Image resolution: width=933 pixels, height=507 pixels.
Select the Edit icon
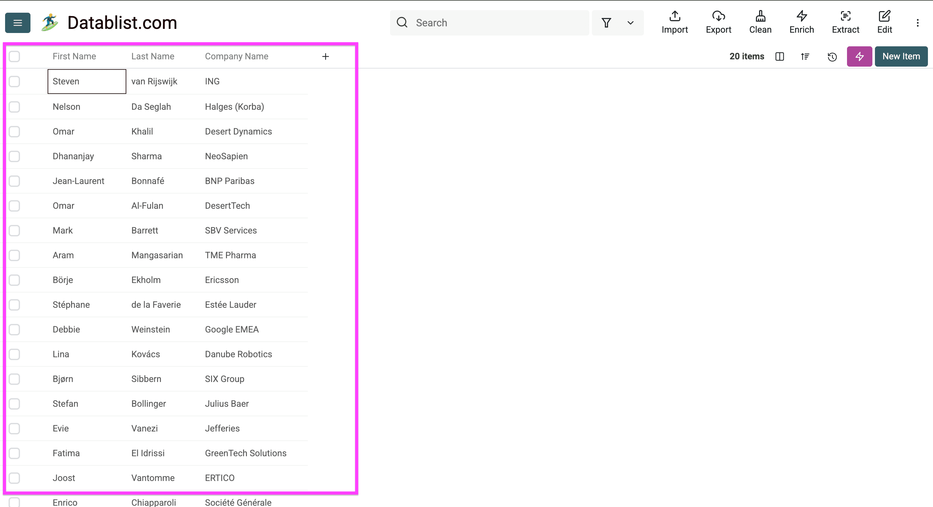point(884,23)
